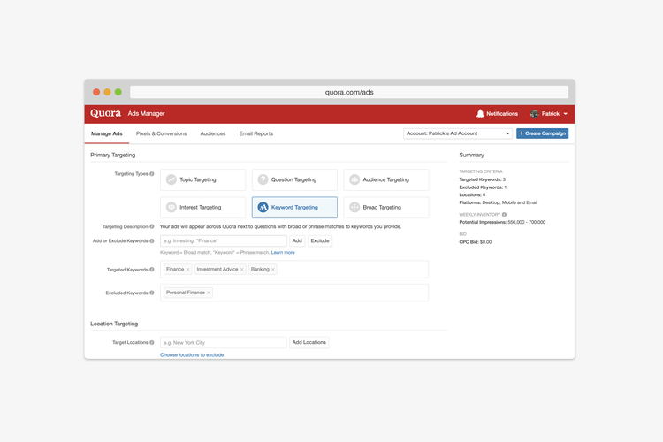Click the info icon beside Add or Exclude Keywords
Screen dimensions: 663x442
(152, 241)
